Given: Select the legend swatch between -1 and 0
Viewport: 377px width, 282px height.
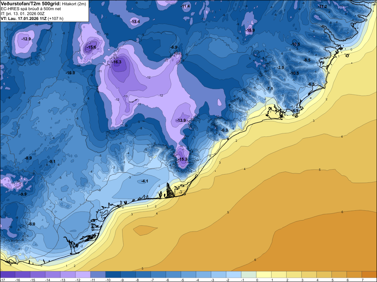Looking at the screenshot, I should click(248, 274).
